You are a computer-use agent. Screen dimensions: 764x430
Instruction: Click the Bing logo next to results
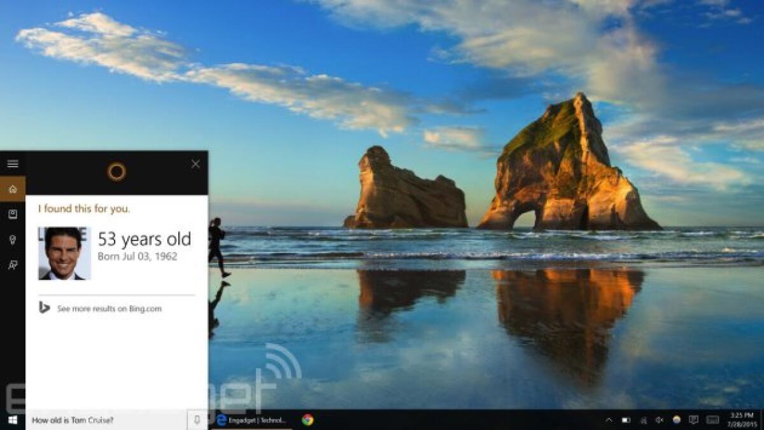point(45,309)
